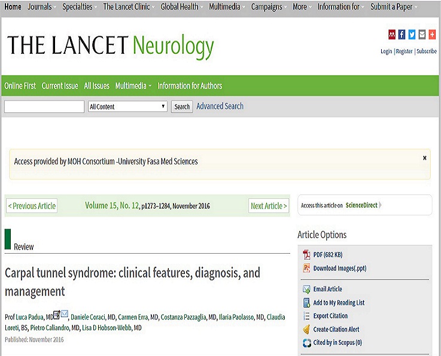Click the PowerPoint download icon
The height and width of the screenshot is (356, 441).
(306, 268)
